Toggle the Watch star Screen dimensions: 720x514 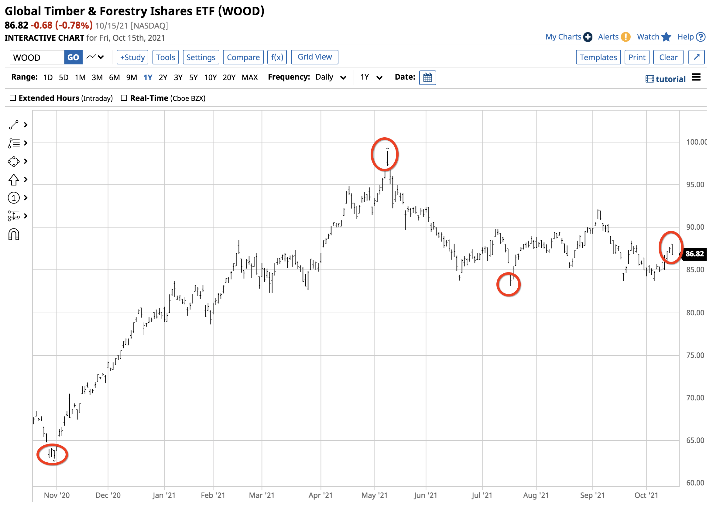666,37
